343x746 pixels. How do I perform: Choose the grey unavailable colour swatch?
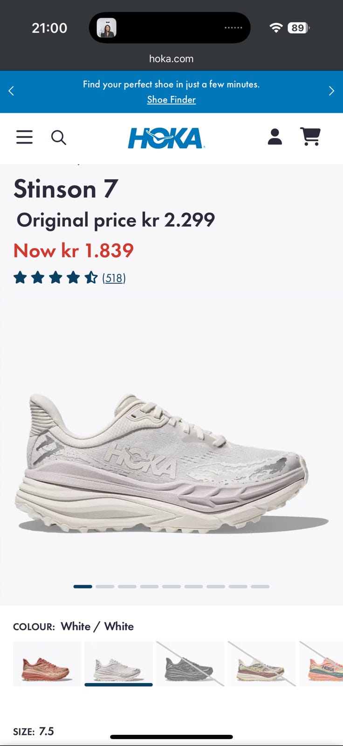pos(190,663)
